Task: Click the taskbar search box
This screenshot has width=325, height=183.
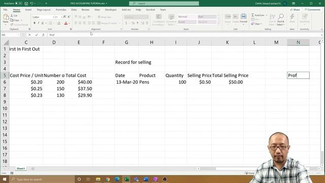Action: pyautogui.click(x=42, y=179)
